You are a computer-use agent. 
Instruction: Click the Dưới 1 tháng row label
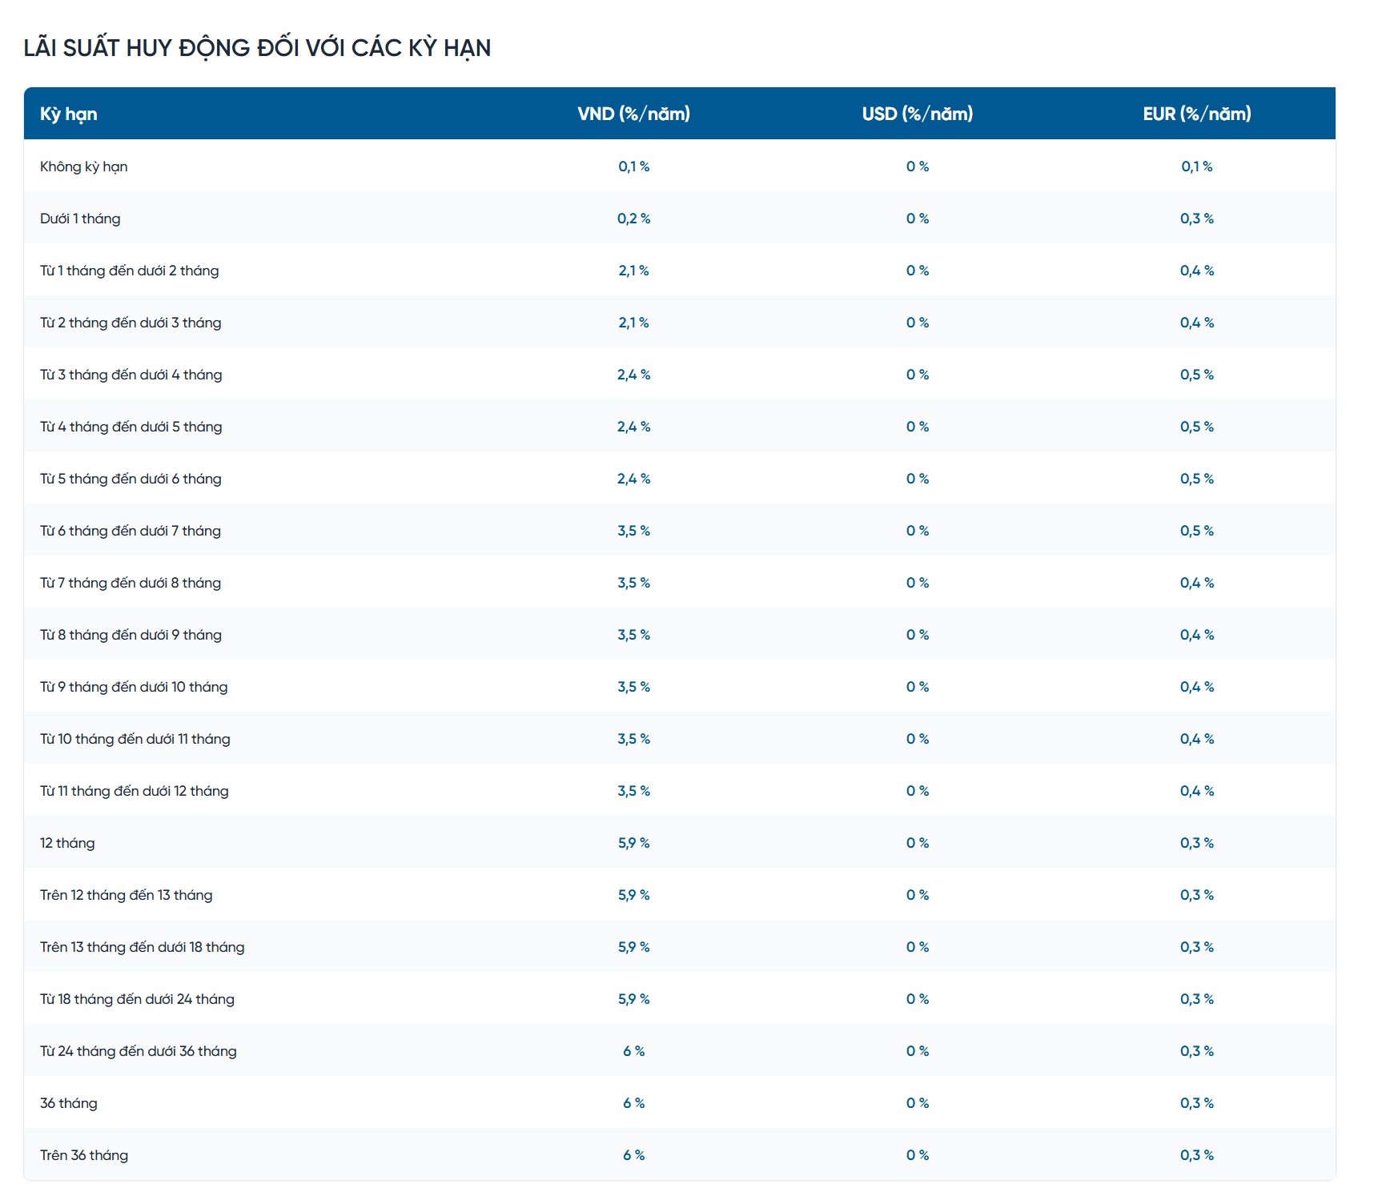click(80, 219)
